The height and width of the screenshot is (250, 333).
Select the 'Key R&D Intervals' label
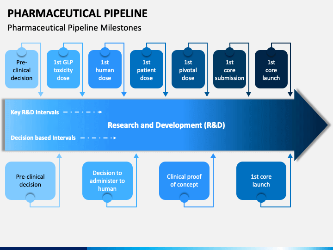click(35, 112)
